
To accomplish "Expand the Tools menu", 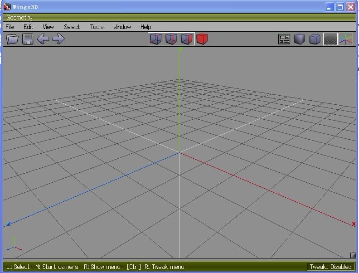I will [97, 27].
